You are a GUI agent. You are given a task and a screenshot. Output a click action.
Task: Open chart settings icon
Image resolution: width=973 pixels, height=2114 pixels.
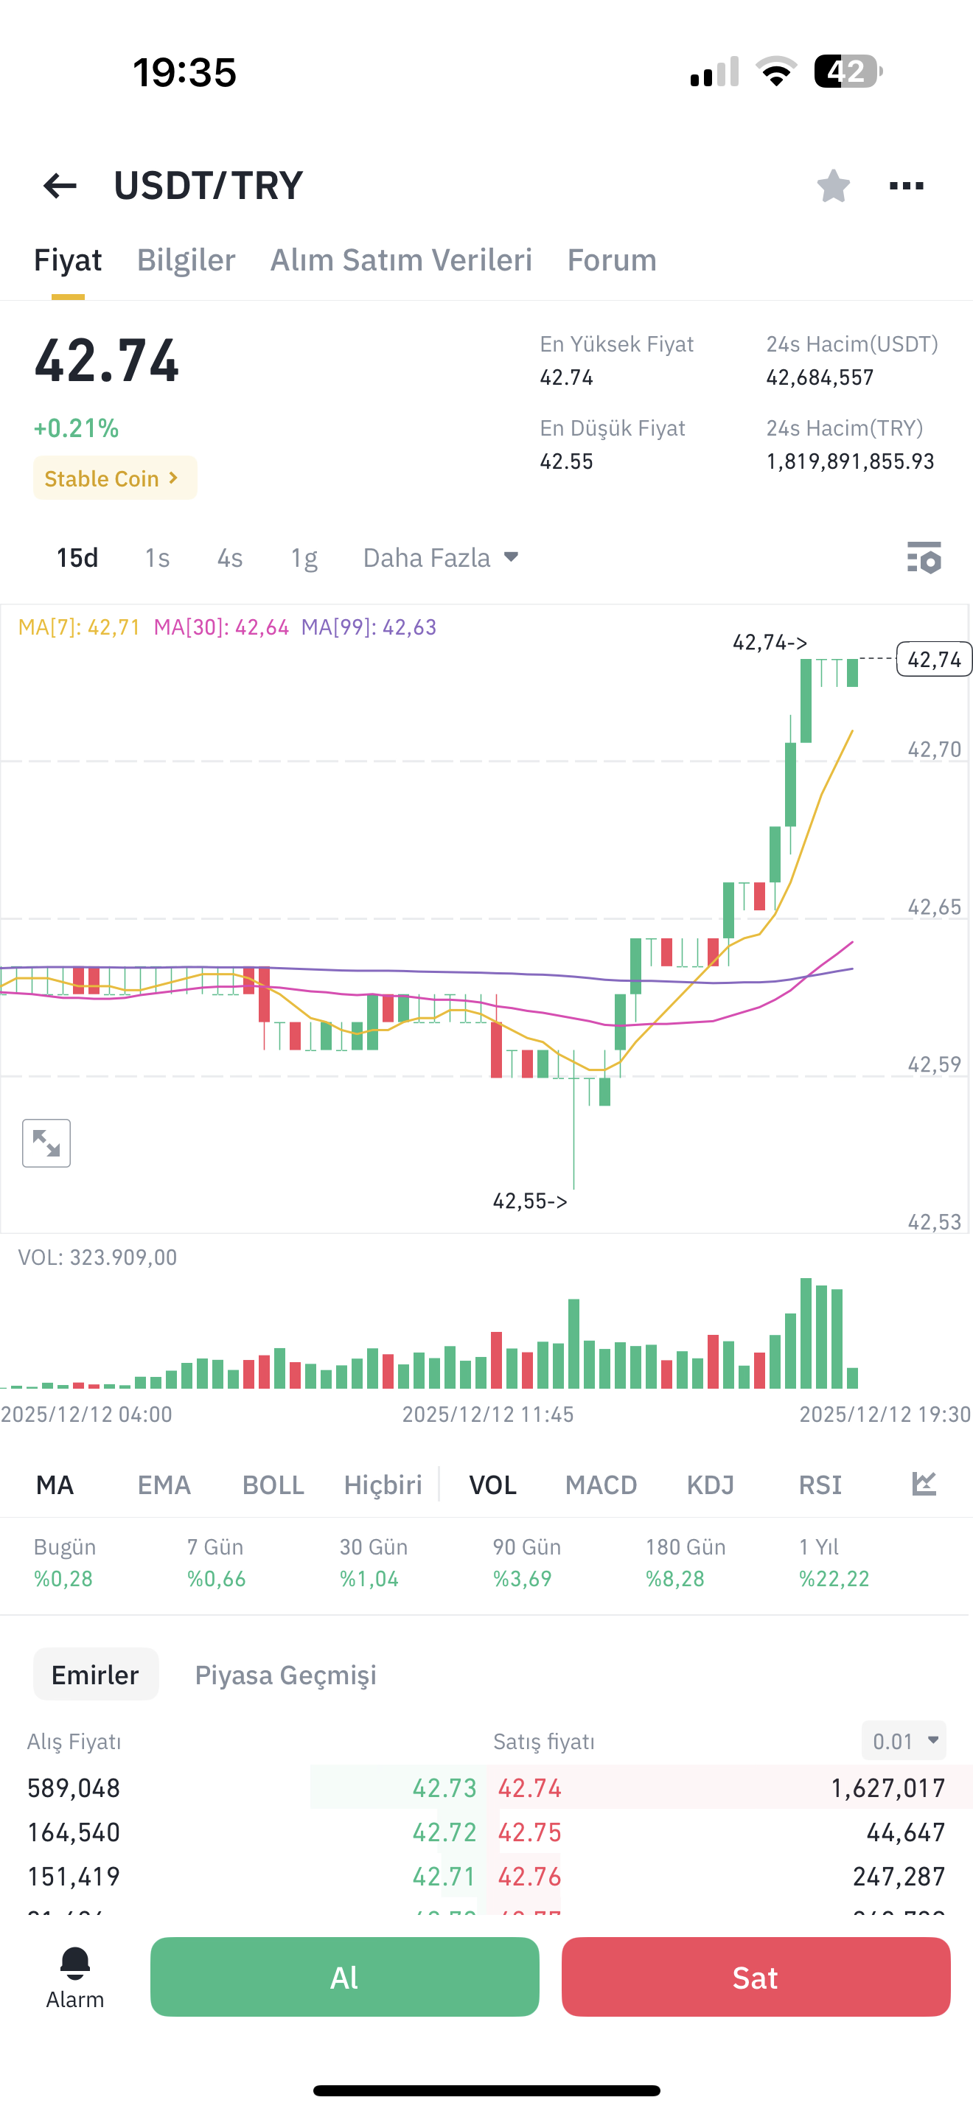(x=924, y=558)
